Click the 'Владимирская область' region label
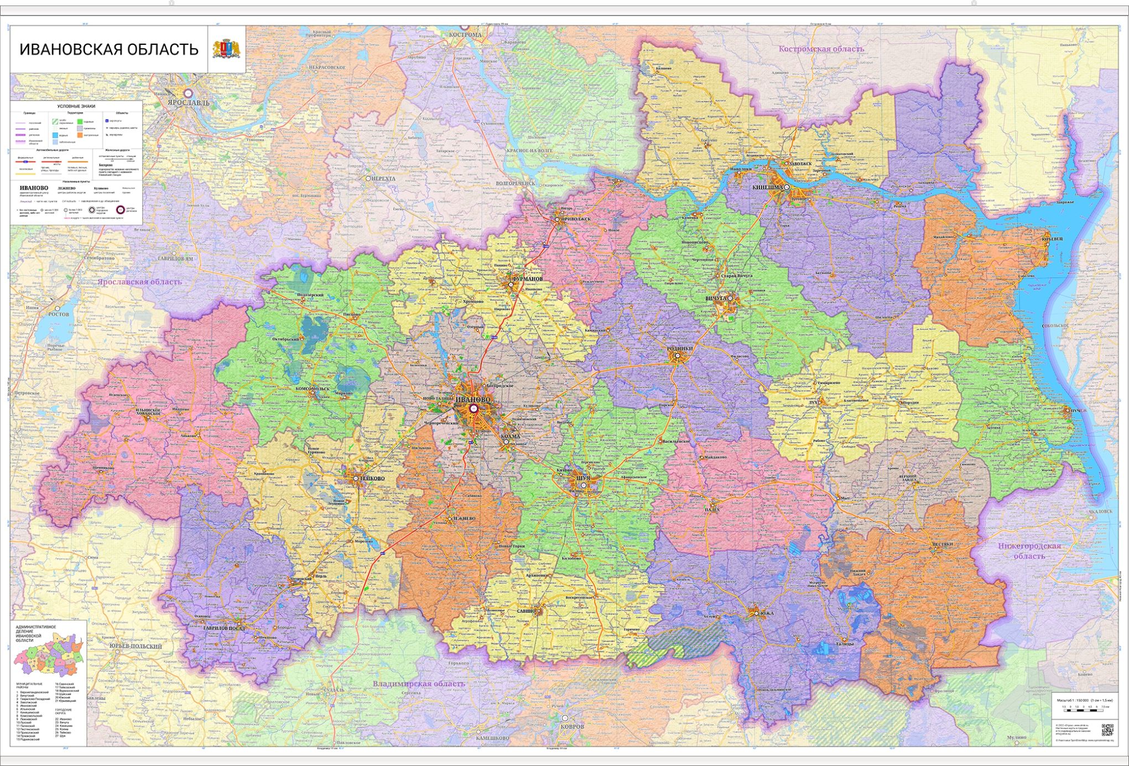1129x766 pixels. (418, 684)
